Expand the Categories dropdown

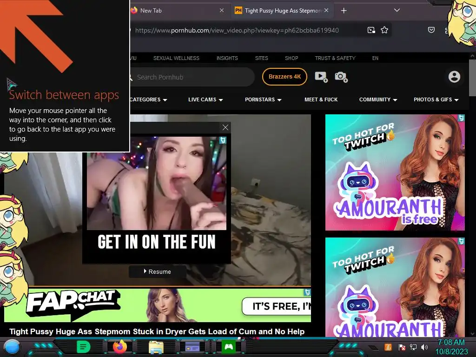click(x=148, y=99)
